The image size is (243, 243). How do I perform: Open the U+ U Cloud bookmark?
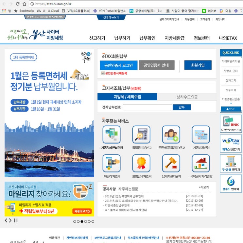pos(48,11)
